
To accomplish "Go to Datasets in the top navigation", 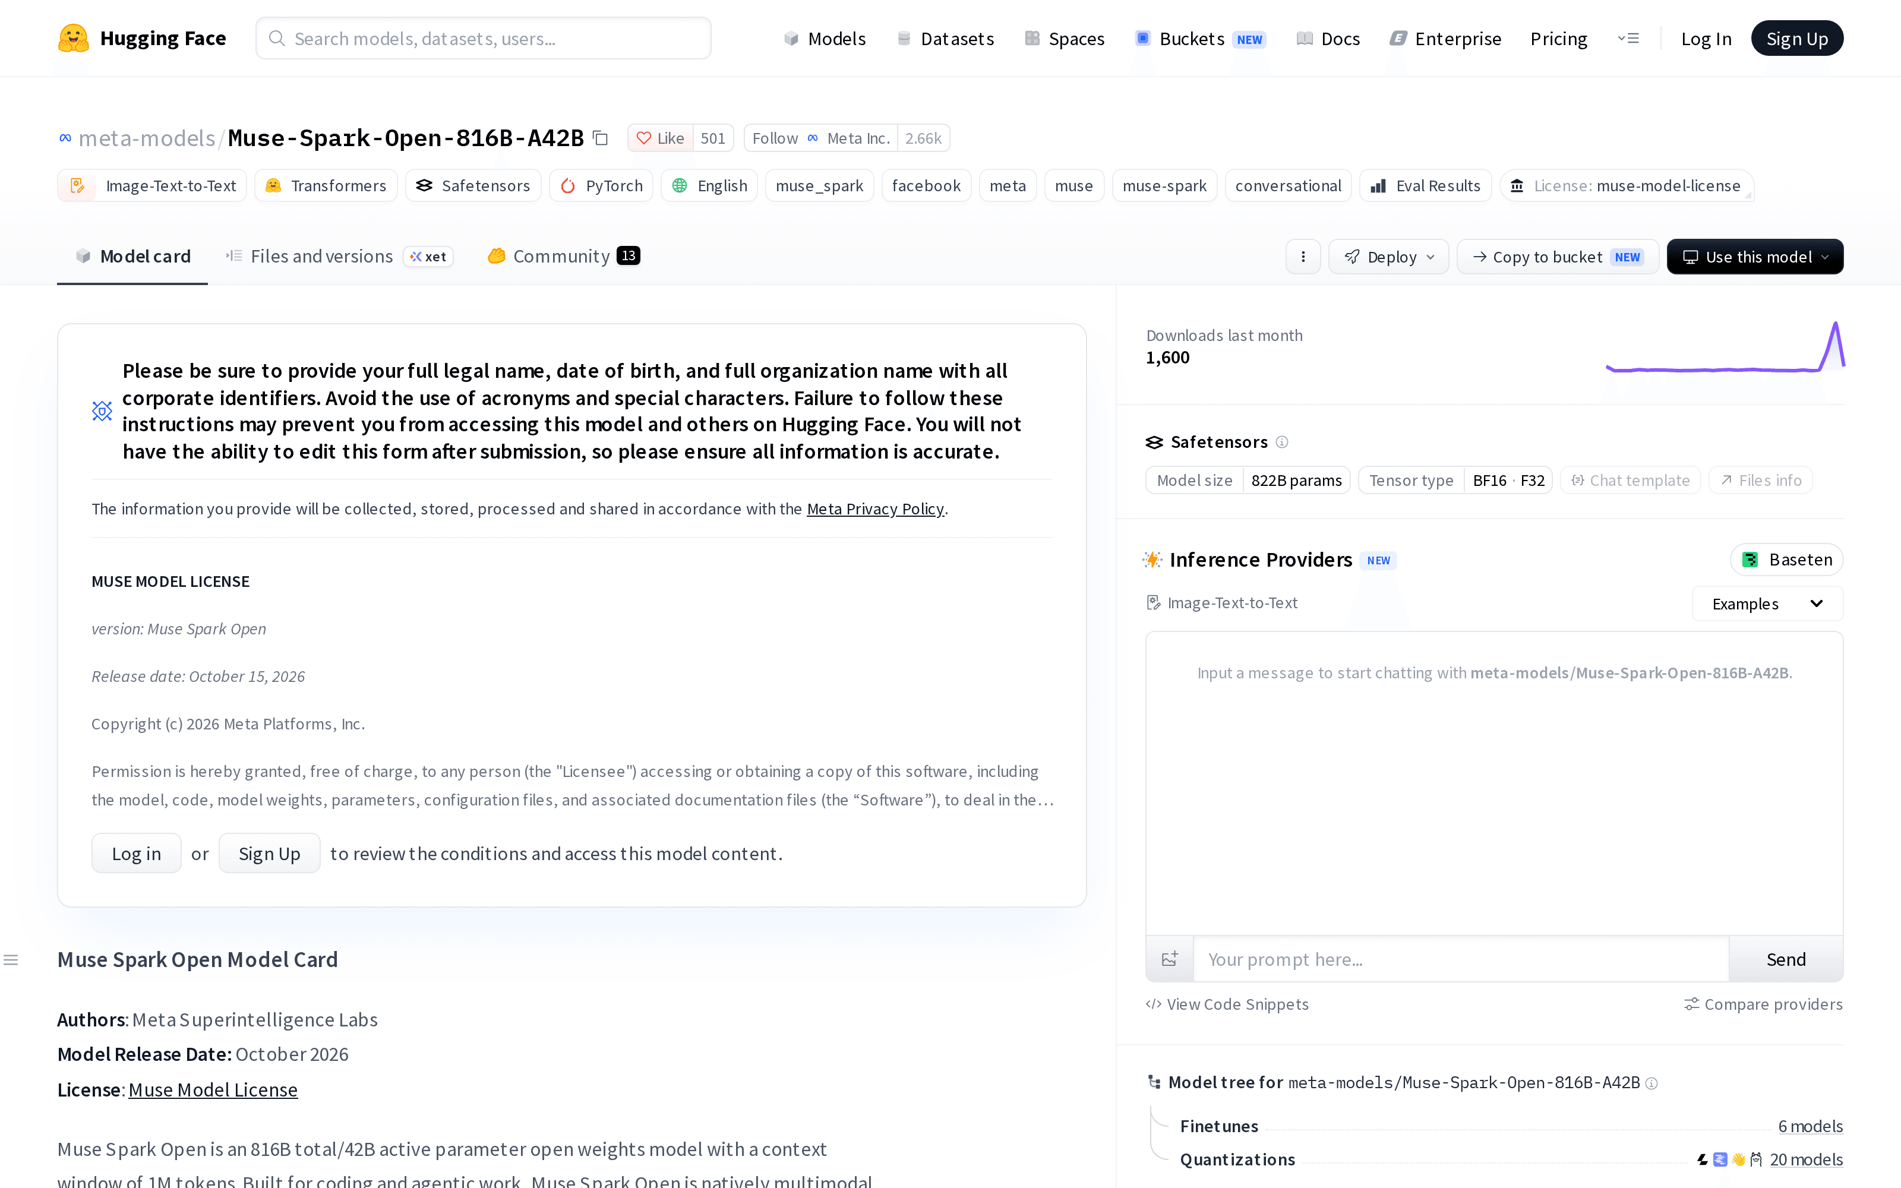I will 946,39.
